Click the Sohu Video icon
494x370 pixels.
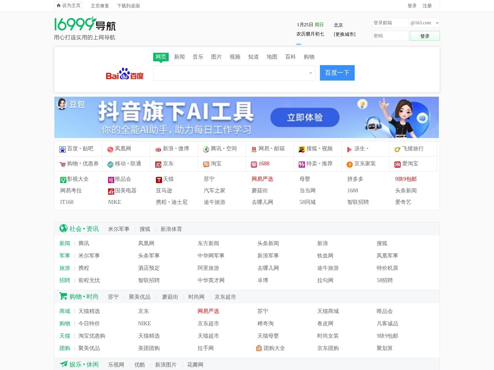(302, 149)
